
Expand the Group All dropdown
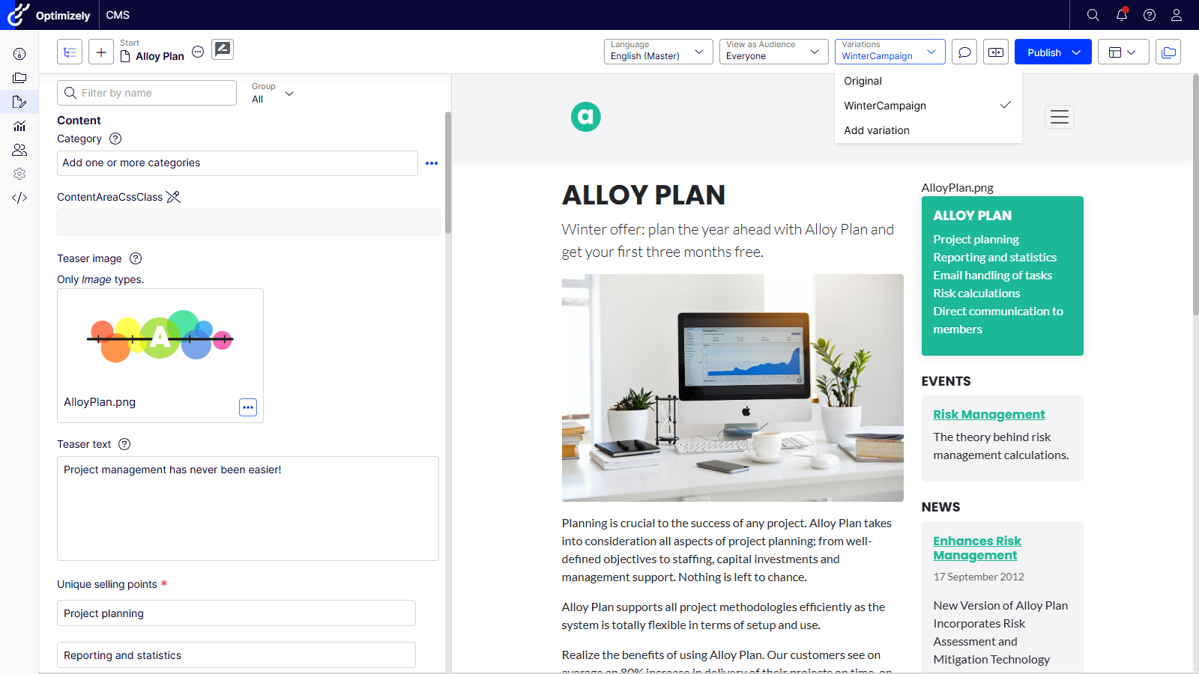click(273, 93)
